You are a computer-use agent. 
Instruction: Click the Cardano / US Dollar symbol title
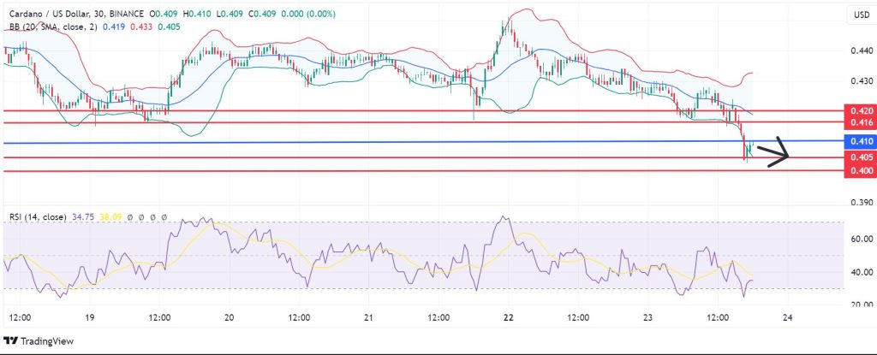point(50,15)
